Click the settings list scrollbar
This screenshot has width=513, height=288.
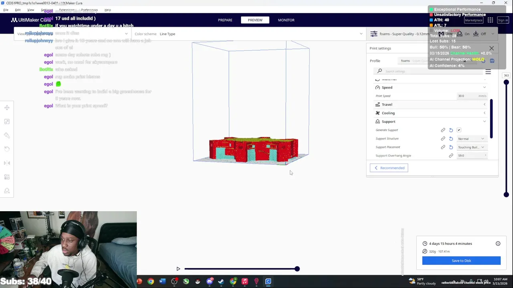491,119
